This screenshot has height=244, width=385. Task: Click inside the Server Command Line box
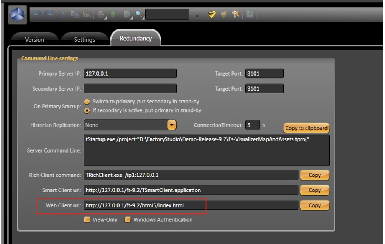(207, 150)
